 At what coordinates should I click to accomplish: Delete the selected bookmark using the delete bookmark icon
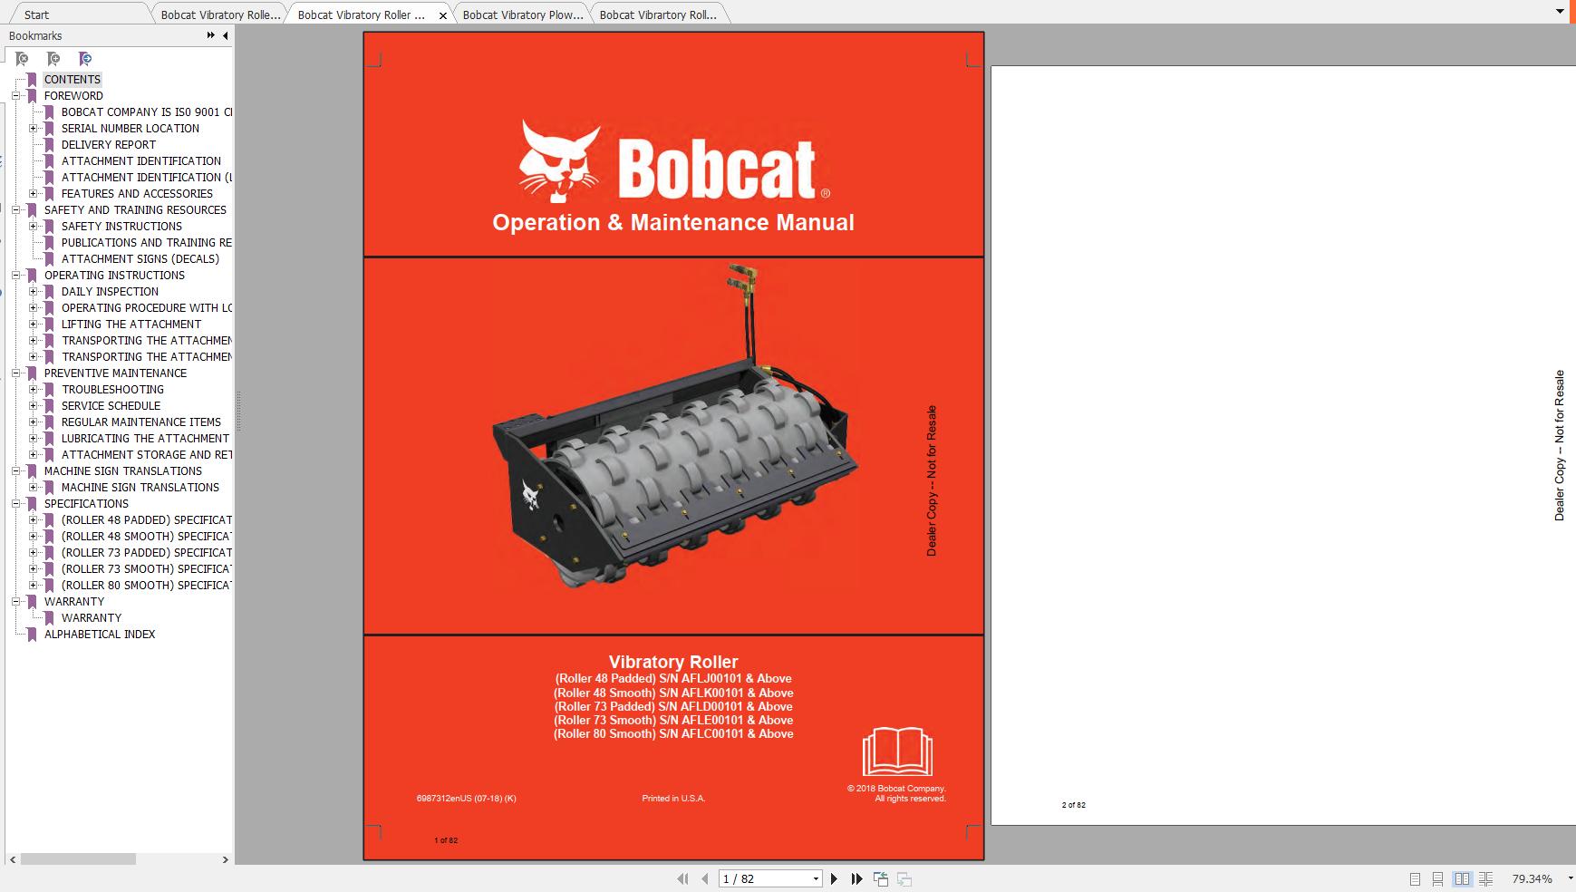(x=21, y=59)
